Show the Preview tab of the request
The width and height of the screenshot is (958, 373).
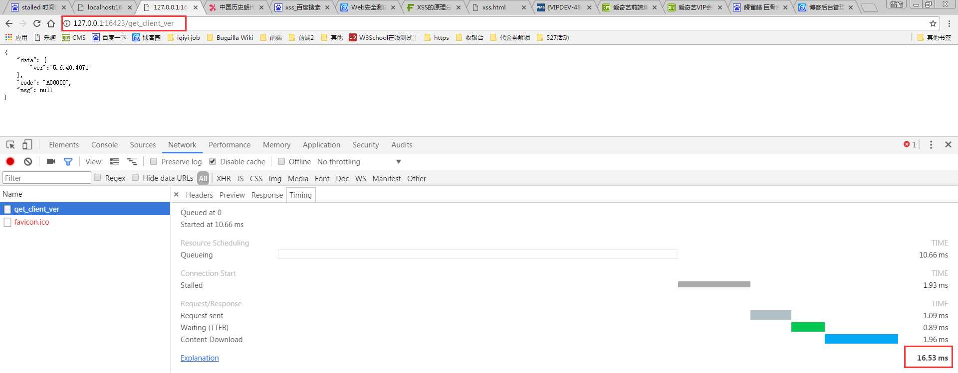[232, 195]
